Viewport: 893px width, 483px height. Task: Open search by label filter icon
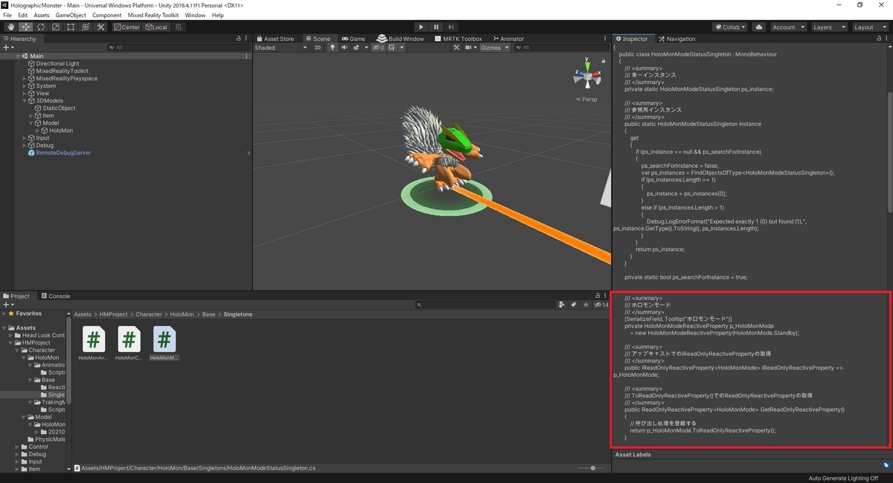tap(573, 305)
